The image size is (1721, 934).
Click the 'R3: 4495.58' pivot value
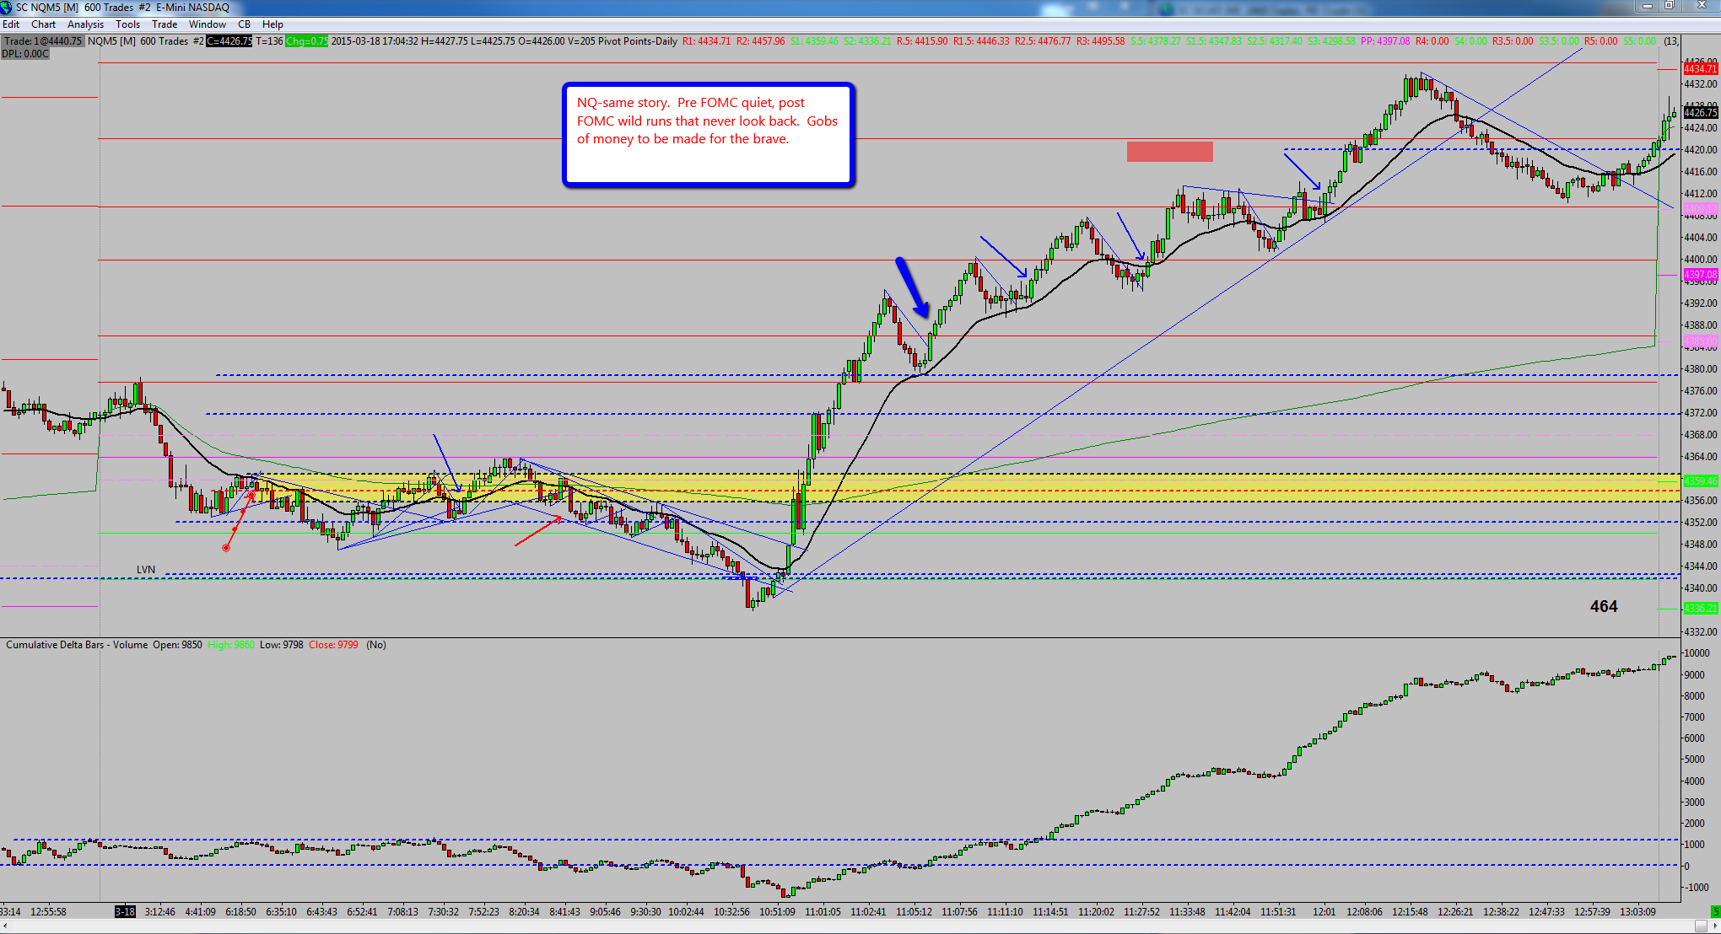[x=1100, y=41]
